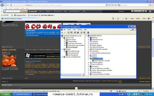154x96 pixels.
Task: Select Disk Management in the console tree
Action: 73,55
